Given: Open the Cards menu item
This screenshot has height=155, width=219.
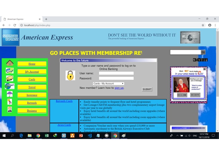Looking at the screenshot, I should pos(32,79).
